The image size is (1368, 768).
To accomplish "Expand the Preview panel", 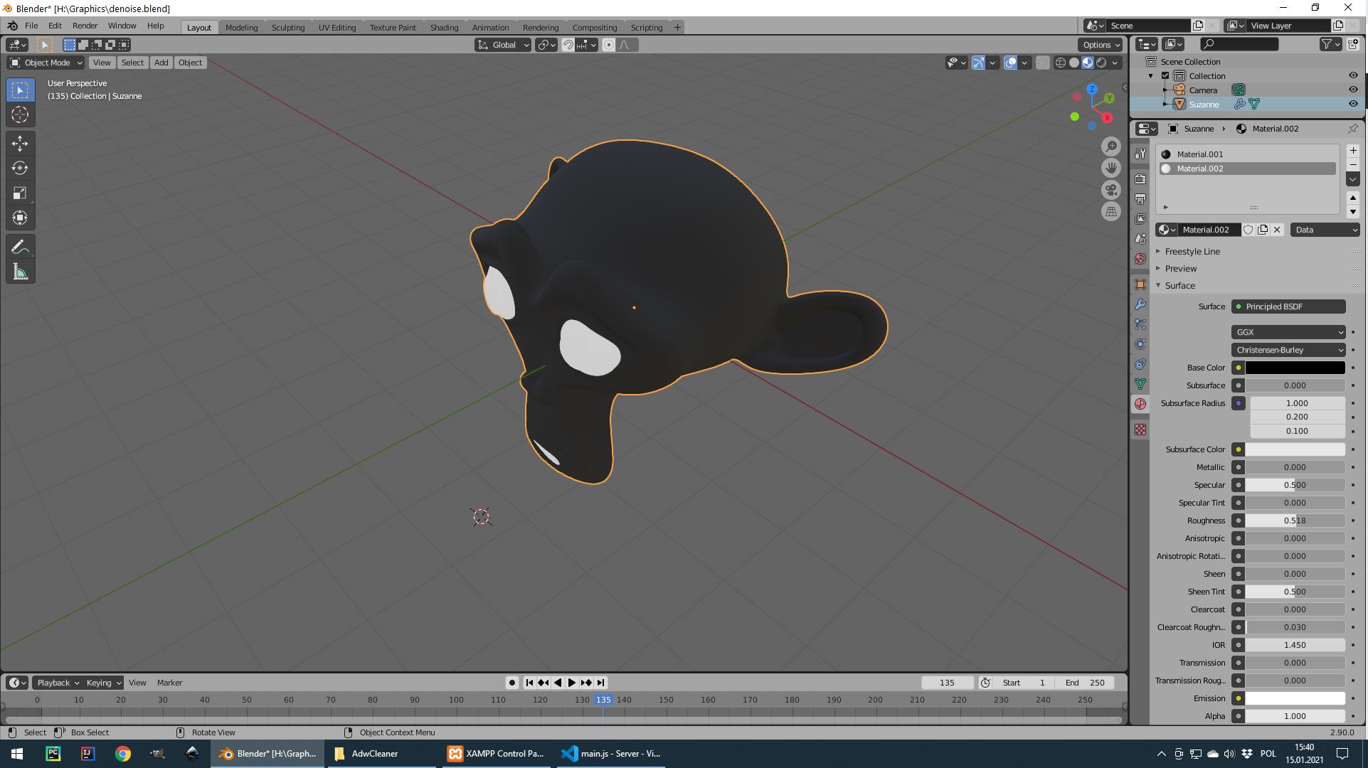I will tap(1180, 269).
